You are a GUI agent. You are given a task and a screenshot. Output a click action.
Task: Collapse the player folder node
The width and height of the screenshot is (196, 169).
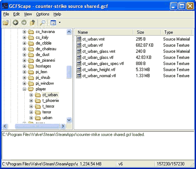pos(24,89)
